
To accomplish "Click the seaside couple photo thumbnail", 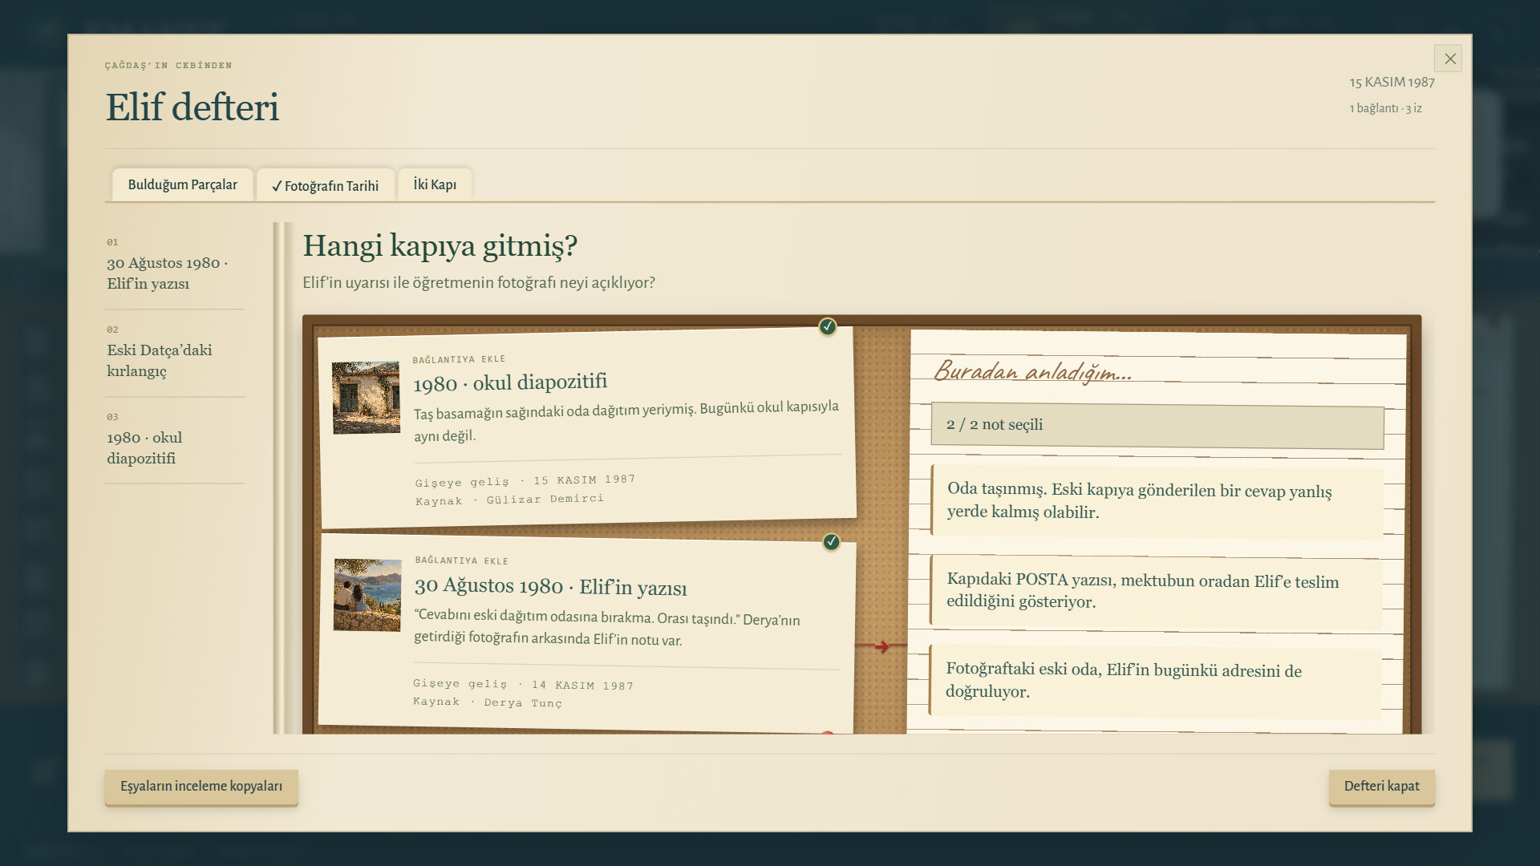I will [367, 595].
